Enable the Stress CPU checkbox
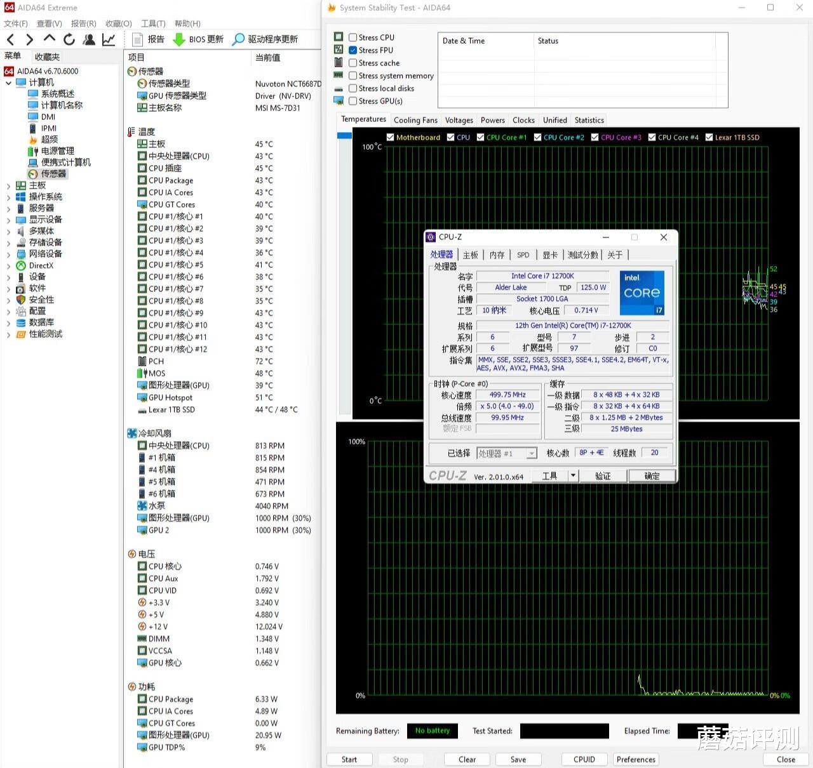813x768 pixels. (x=353, y=37)
